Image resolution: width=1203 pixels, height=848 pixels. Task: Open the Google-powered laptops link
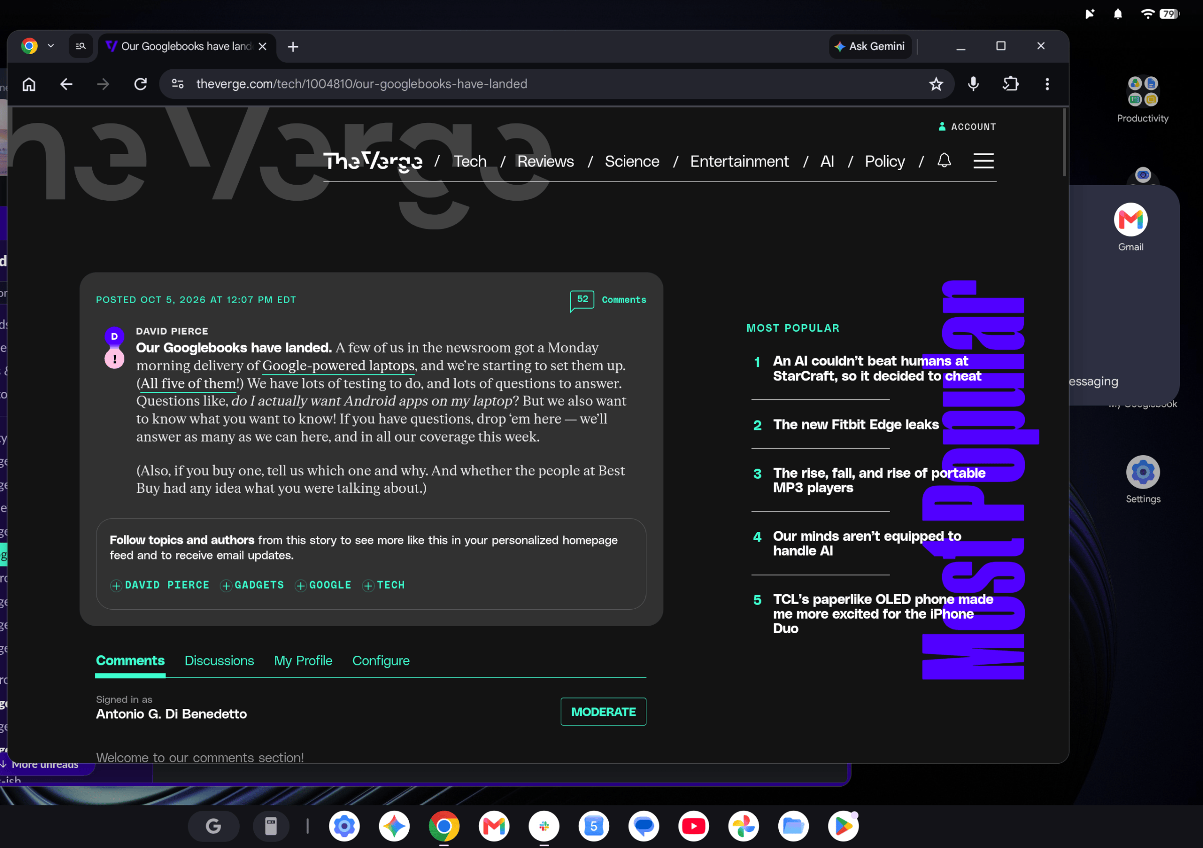click(x=338, y=365)
